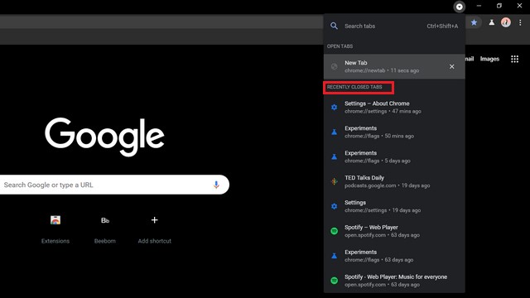This screenshot has height=298, width=530.
Task: Reopen Settings – About Chrome tab
Action: pos(394,107)
